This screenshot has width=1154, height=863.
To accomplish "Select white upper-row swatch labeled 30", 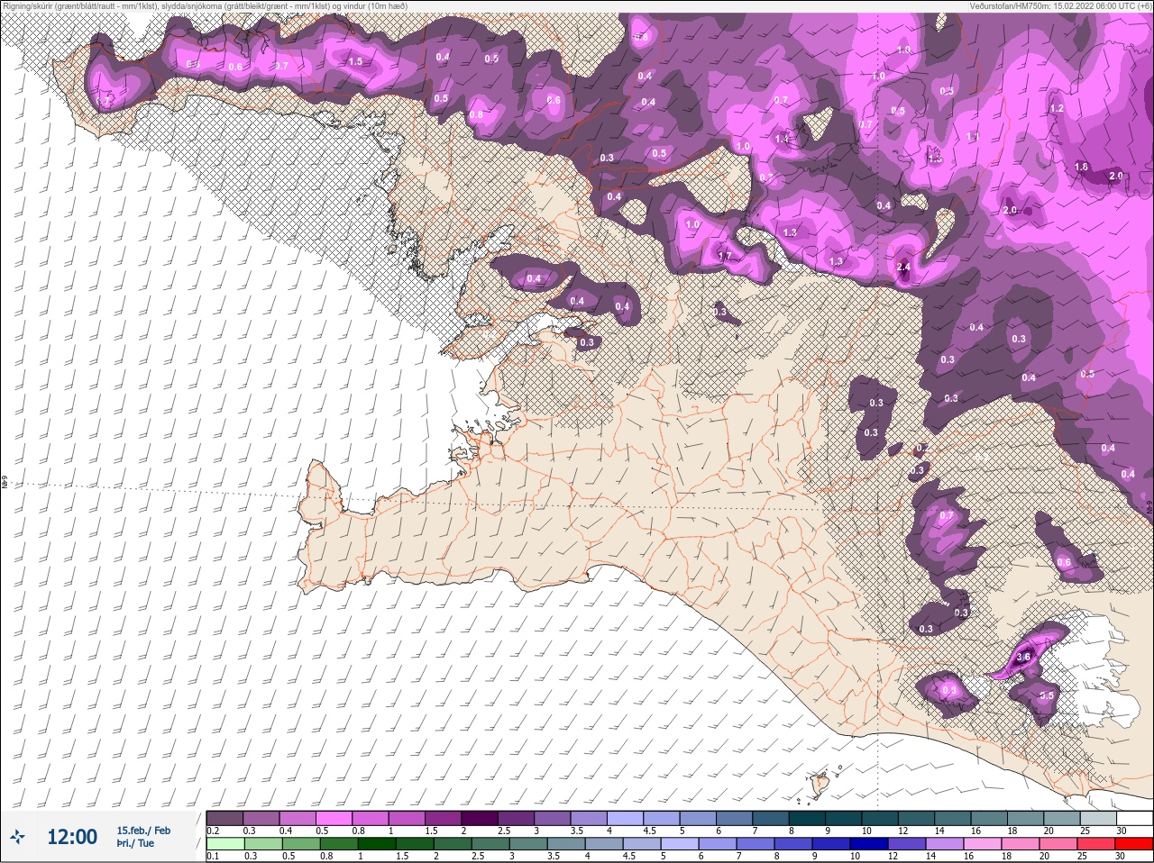I will click(x=1134, y=818).
